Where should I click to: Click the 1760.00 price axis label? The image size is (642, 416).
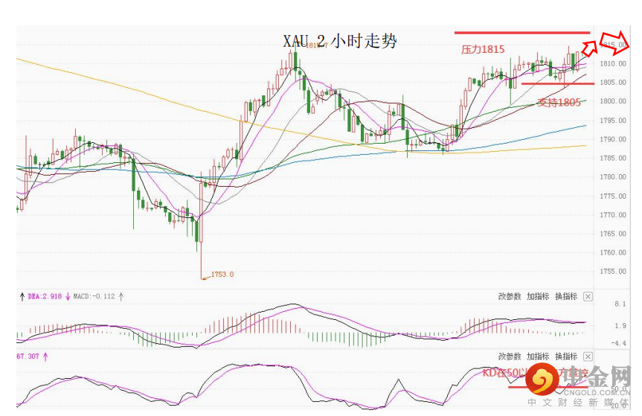click(613, 252)
